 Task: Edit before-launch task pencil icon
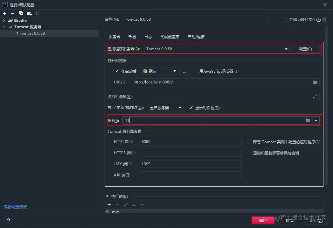tap(126, 205)
